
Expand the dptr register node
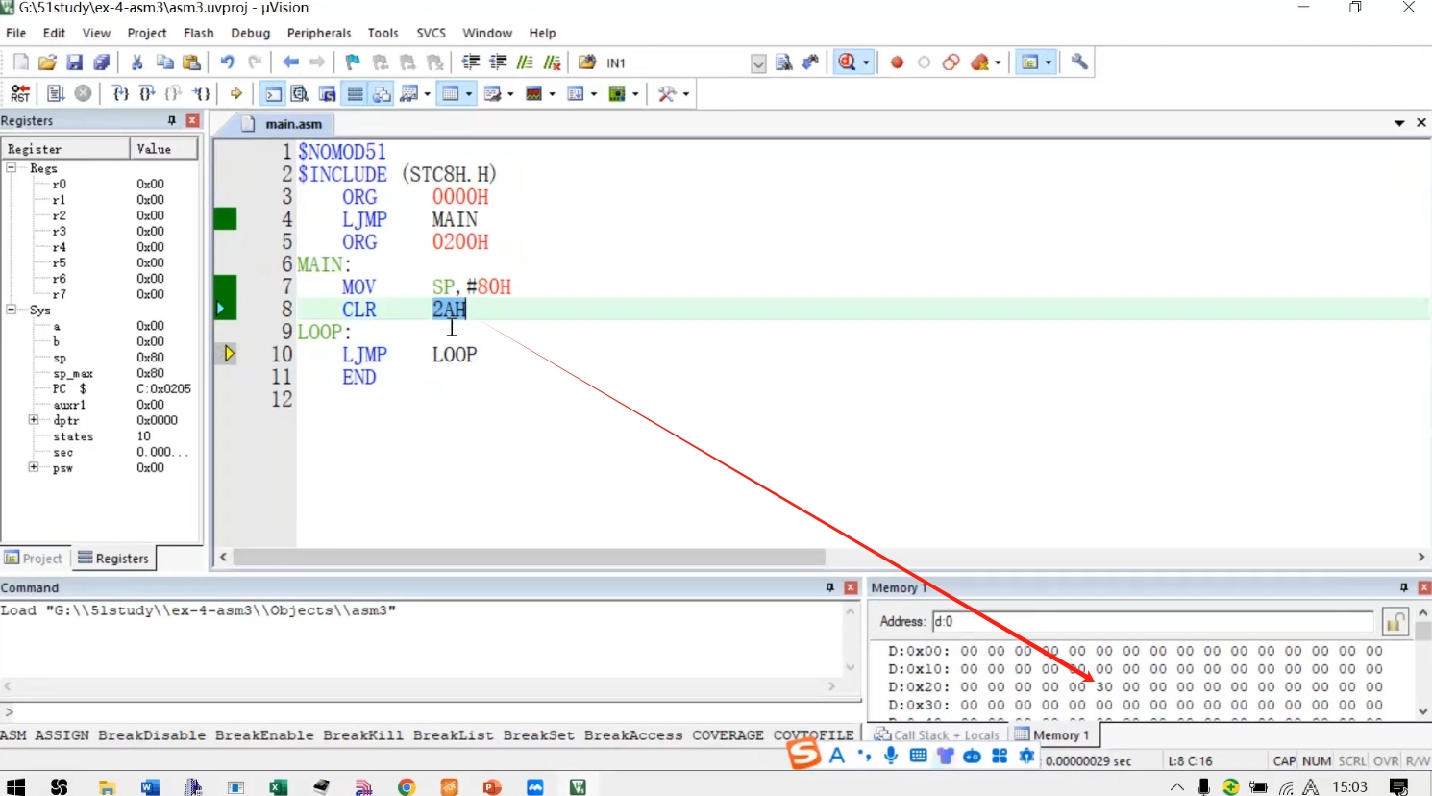[x=34, y=420]
